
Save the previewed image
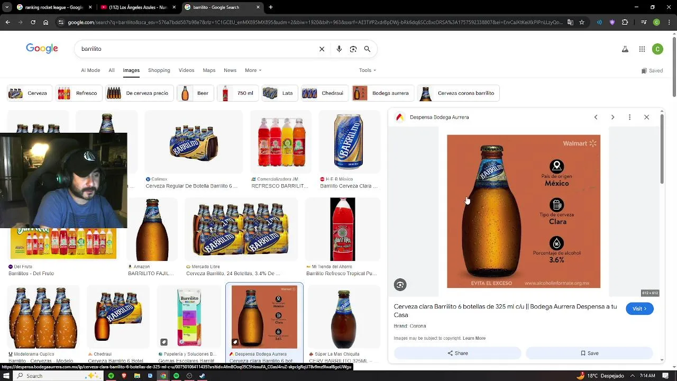pyautogui.click(x=590, y=353)
